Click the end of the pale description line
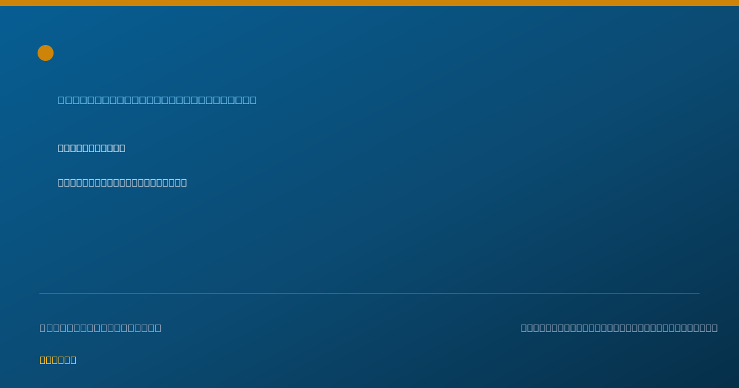Image resolution: width=739 pixels, height=388 pixels. (184, 182)
